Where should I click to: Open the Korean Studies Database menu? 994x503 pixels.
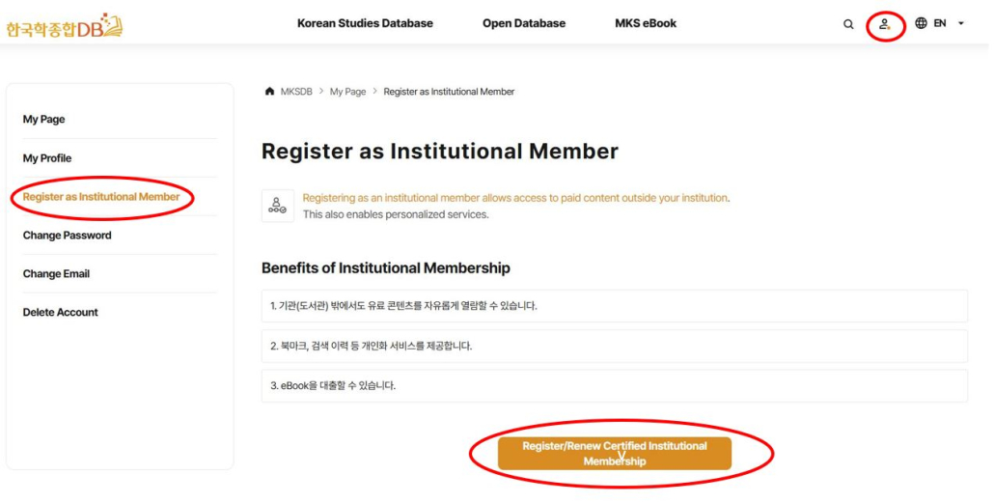365,23
